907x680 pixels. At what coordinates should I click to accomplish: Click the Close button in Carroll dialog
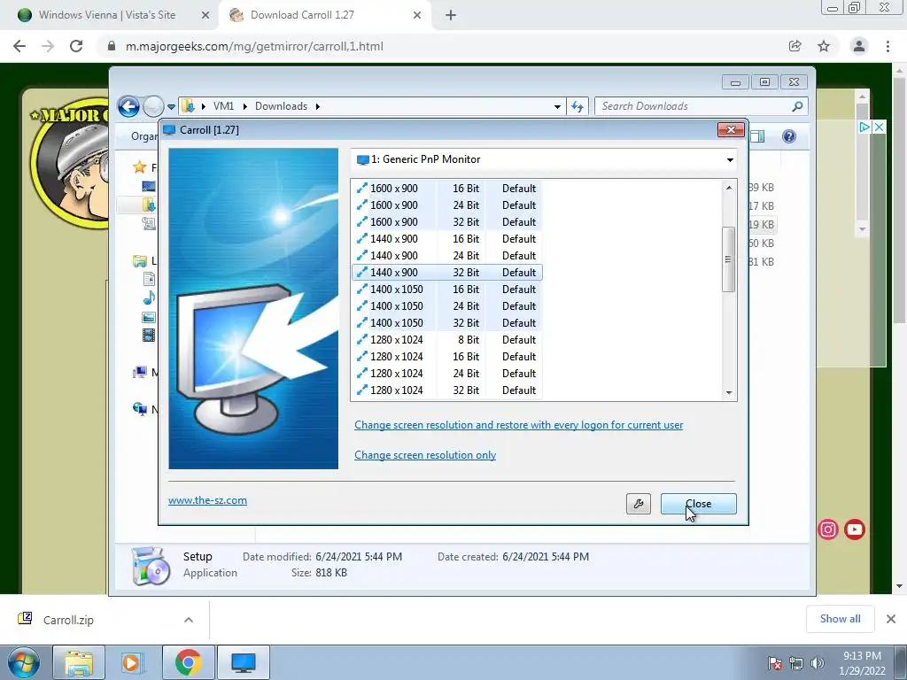[x=698, y=504]
